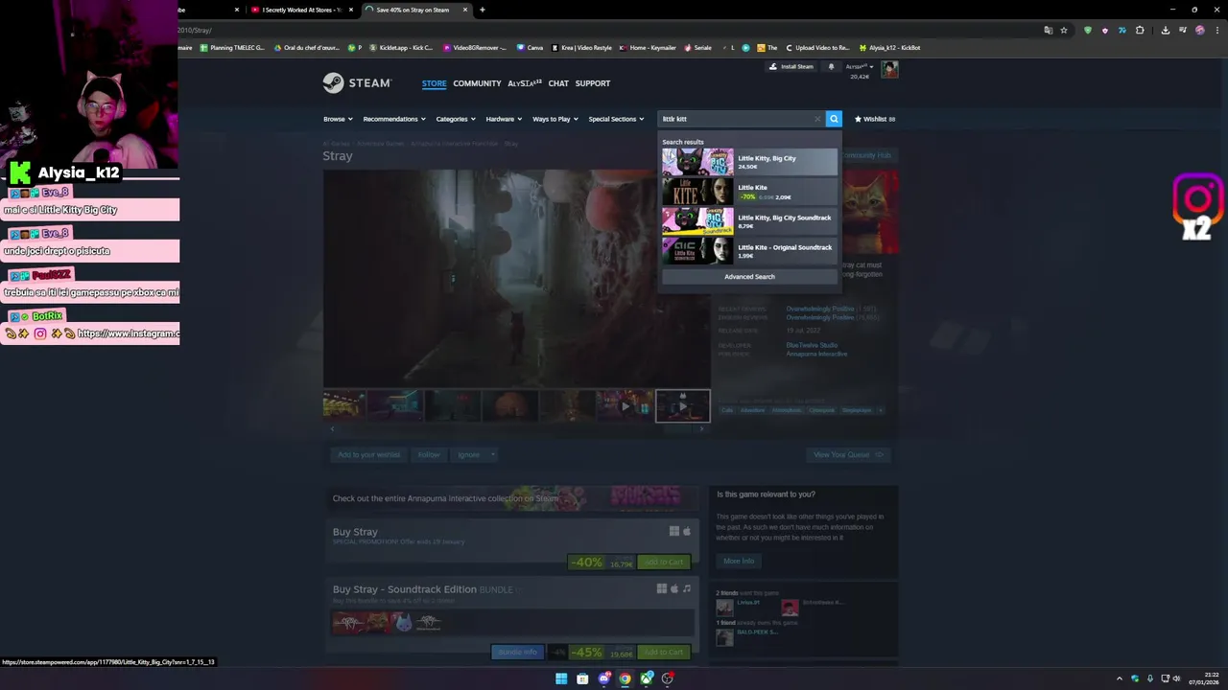
Task: Click the Follow button on Stray page
Action: coord(429,454)
